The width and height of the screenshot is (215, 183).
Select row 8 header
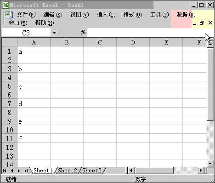coord(10,112)
